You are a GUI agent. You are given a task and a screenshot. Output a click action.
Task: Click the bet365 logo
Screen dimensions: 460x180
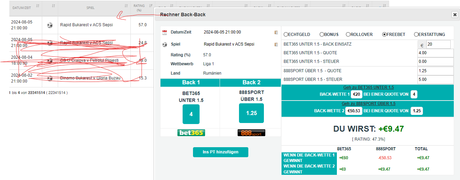pos(191,133)
